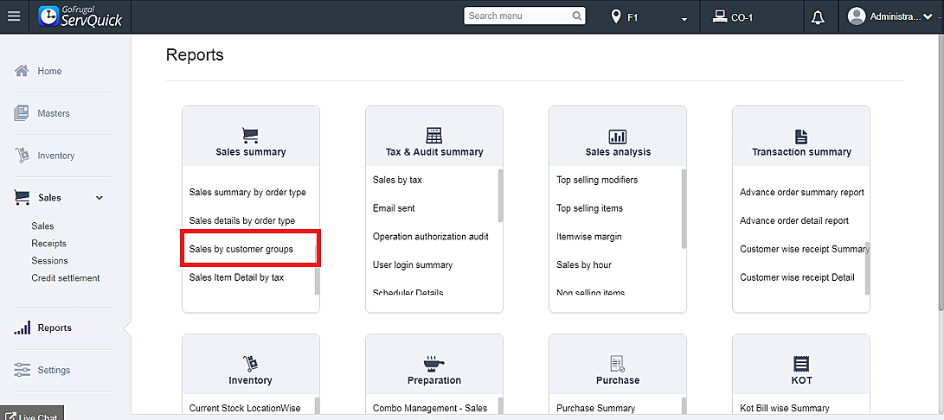Click the notification bell icon

click(x=818, y=17)
